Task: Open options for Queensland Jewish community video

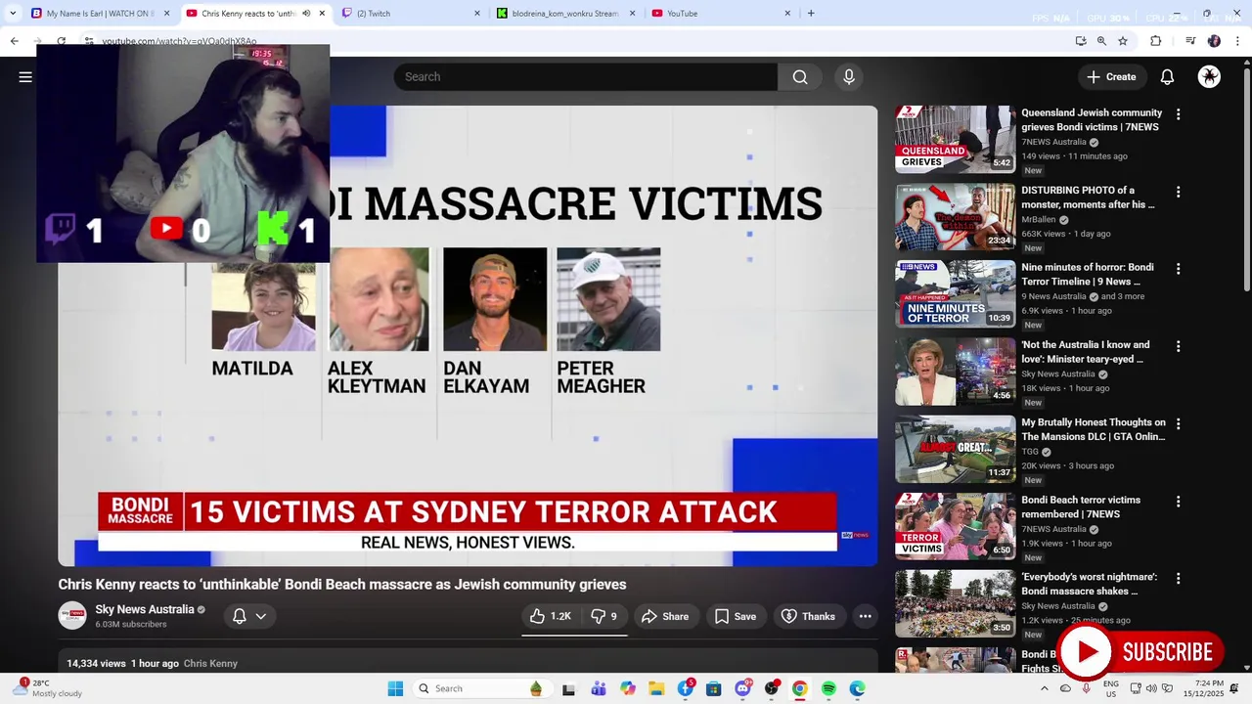Action: tap(1178, 114)
